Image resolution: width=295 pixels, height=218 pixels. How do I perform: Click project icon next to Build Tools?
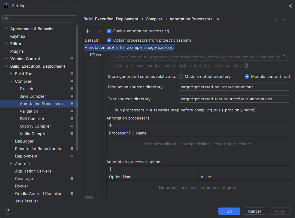72,74
